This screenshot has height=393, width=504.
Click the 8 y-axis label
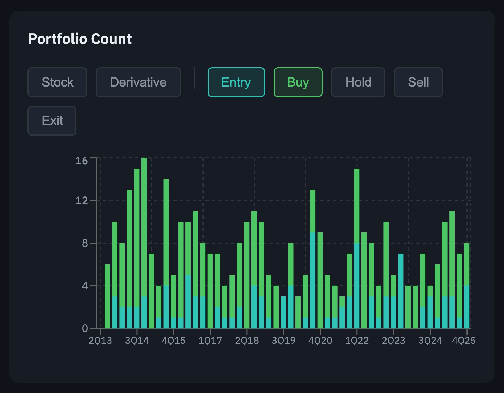(85, 243)
